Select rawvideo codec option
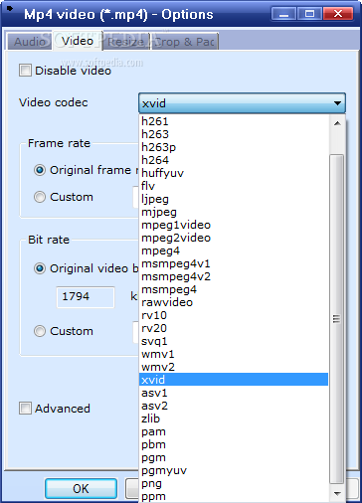Viewport: 362px width, 503px height. 234,302
